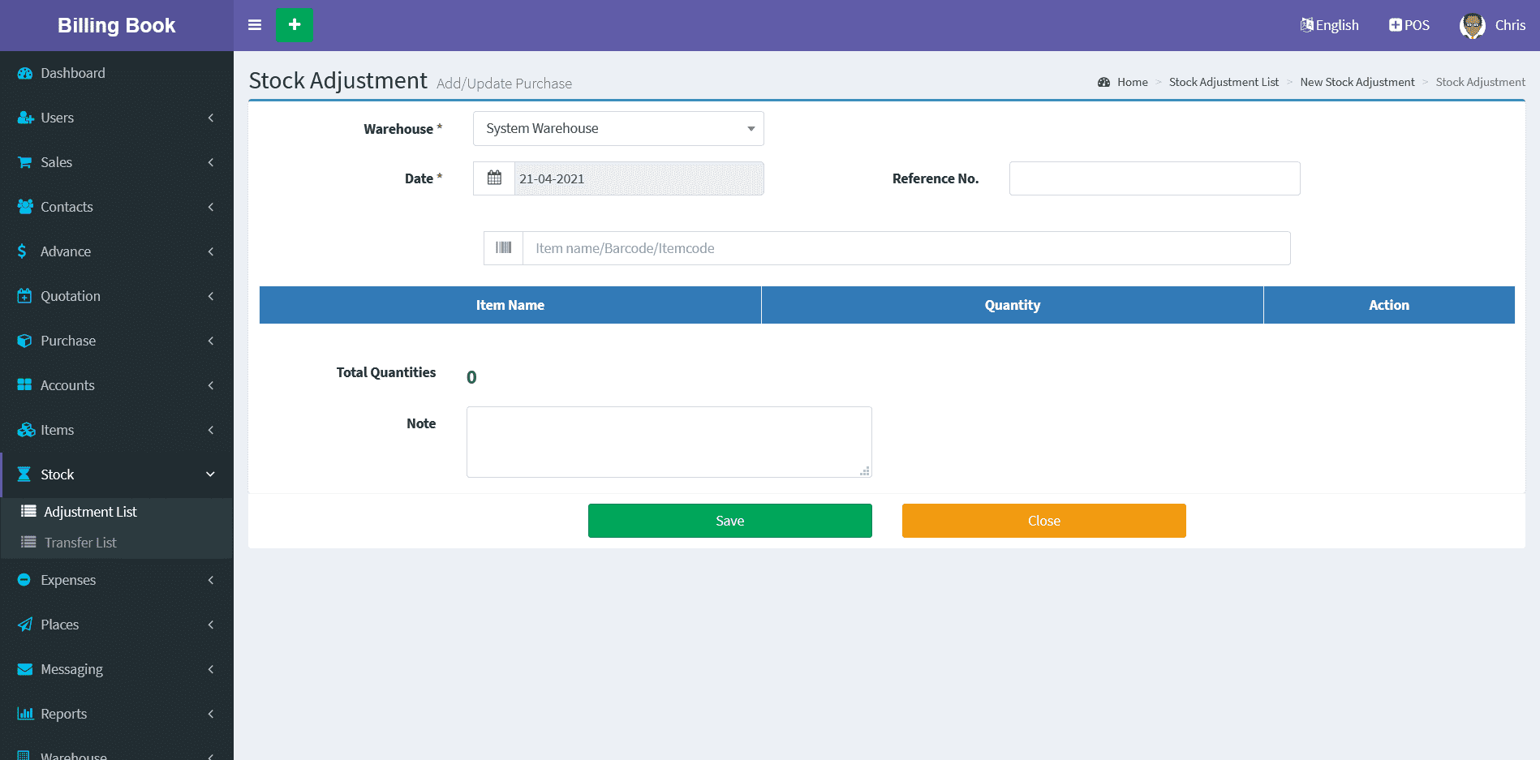The width and height of the screenshot is (1540, 760).
Task: Click the hamburger menu toggle icon
Action: [255, 25]
